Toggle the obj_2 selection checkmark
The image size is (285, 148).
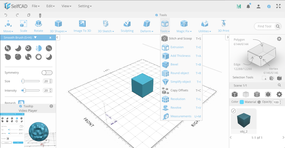coord(234,111)
